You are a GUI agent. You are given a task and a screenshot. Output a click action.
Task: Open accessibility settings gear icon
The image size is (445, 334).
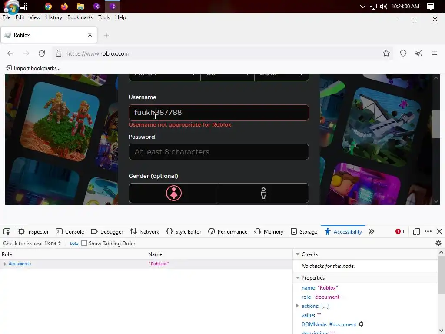tap(438, 243)
